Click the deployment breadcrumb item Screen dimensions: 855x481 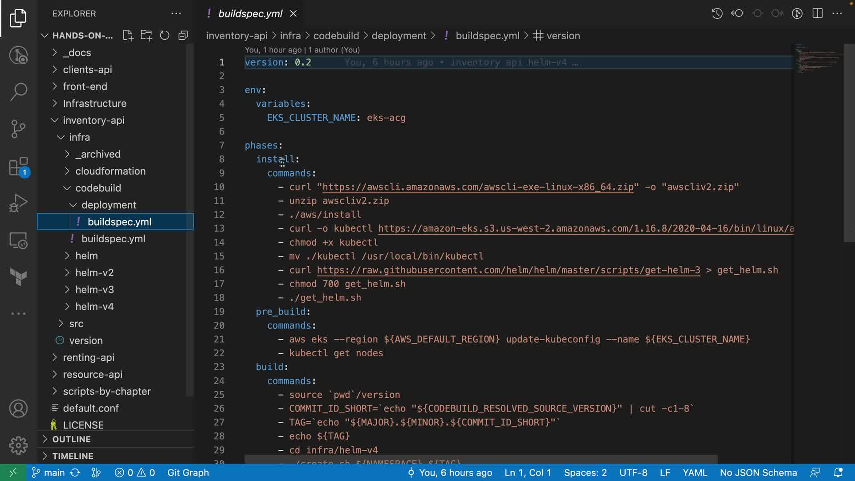click(399, 36)
